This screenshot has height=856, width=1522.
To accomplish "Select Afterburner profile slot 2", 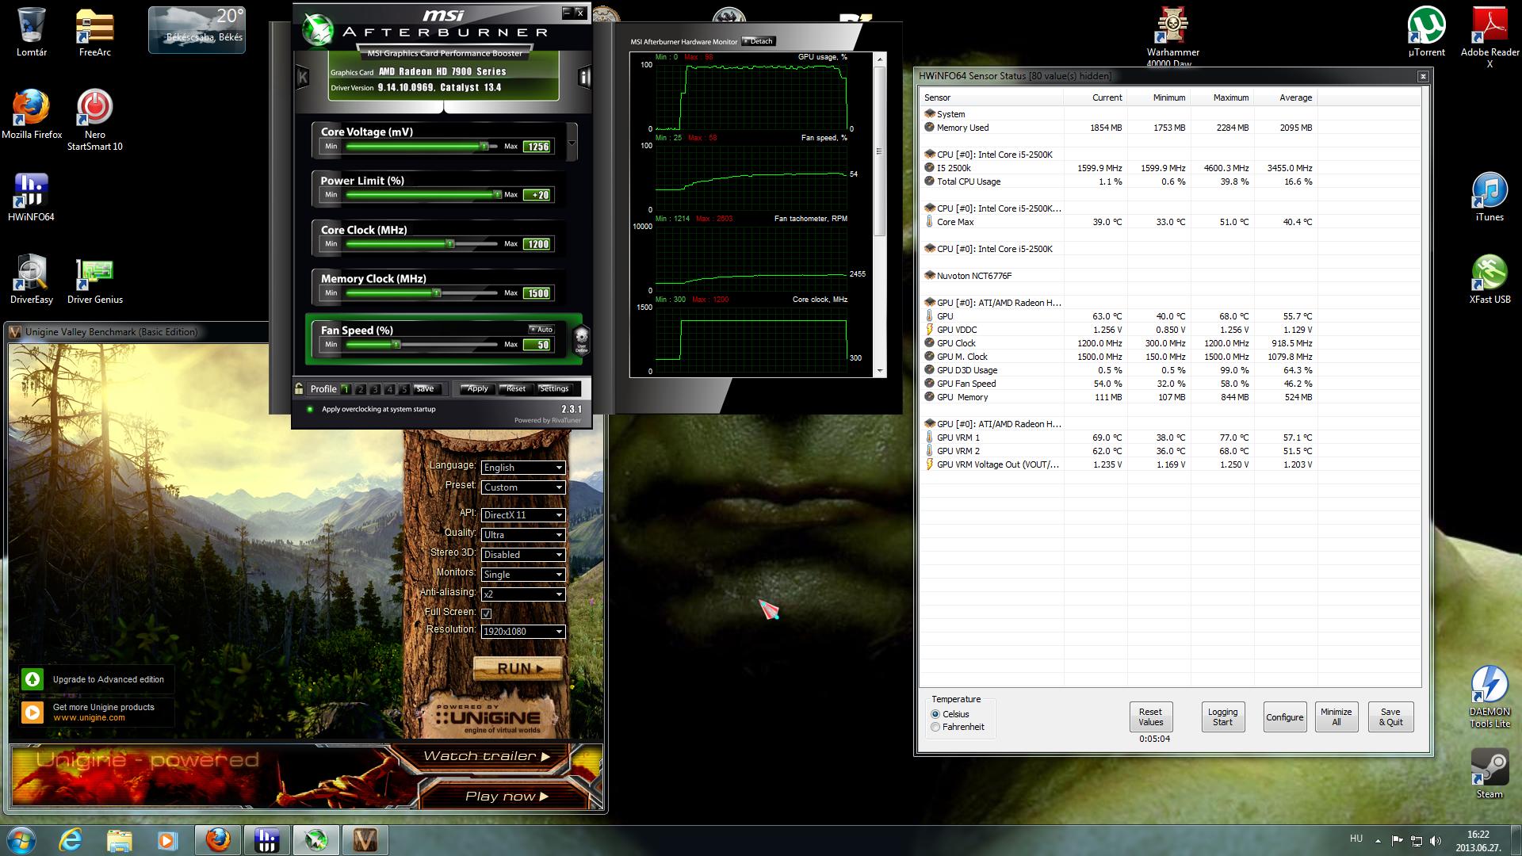I will (361, 389).
